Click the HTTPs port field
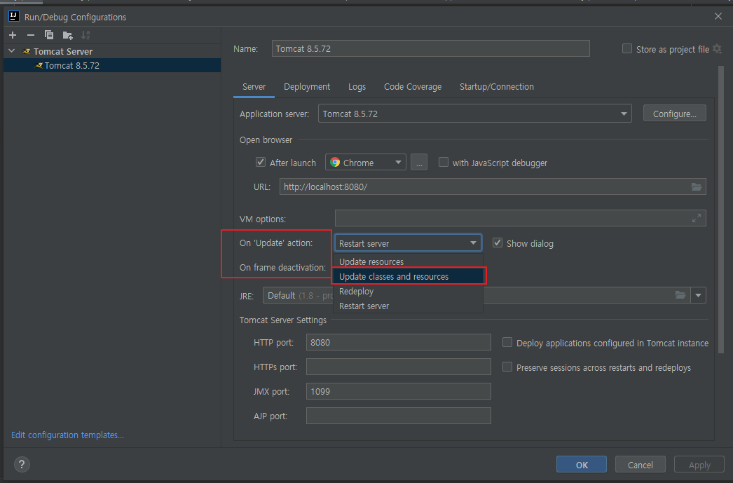 [398, 367]
